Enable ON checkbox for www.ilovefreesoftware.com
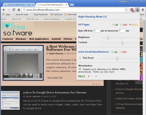146x115 pixels. coord(112,52)
